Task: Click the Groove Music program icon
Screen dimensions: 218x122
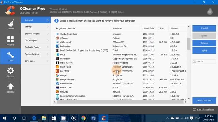Action: 57,84
